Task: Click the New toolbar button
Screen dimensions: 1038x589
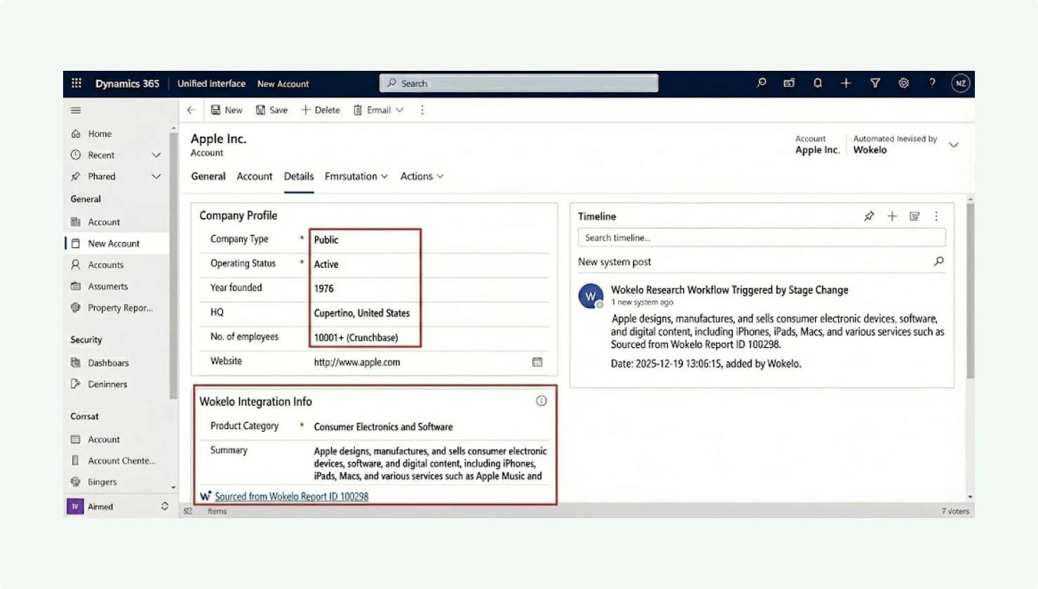Action: (x=227, y=110)
